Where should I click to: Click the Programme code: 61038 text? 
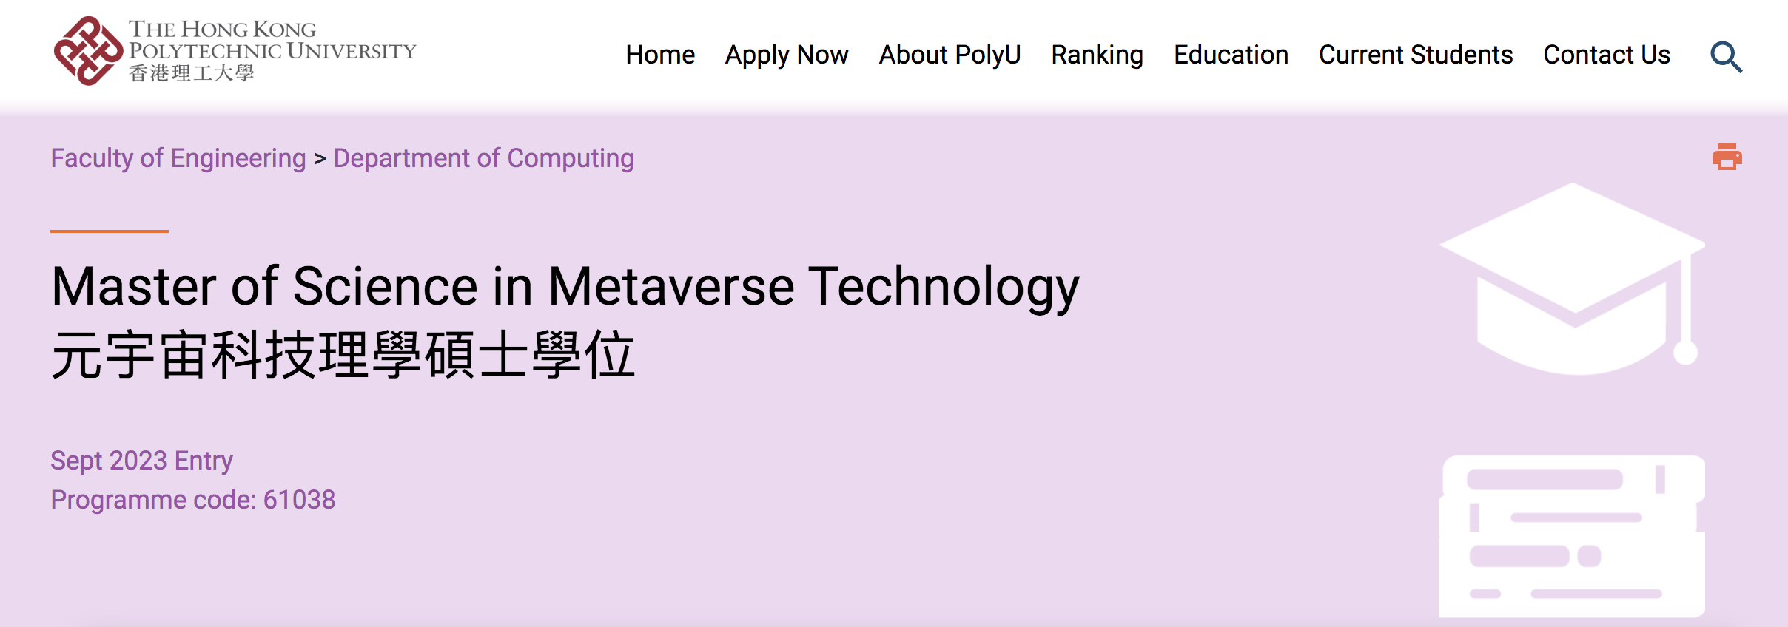(x=192, y=500)
